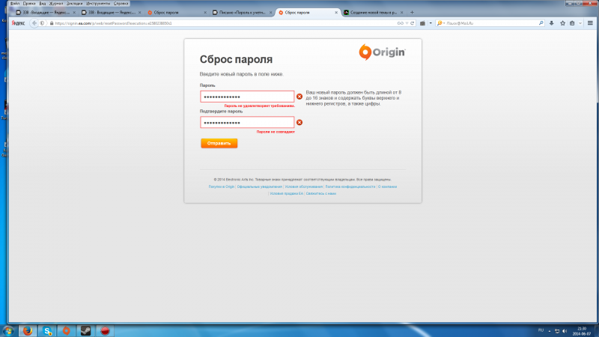The width and height of the screenshot is (599, 337).
Task: Click the error icon next to confirm password field
Action: (299, 122)
